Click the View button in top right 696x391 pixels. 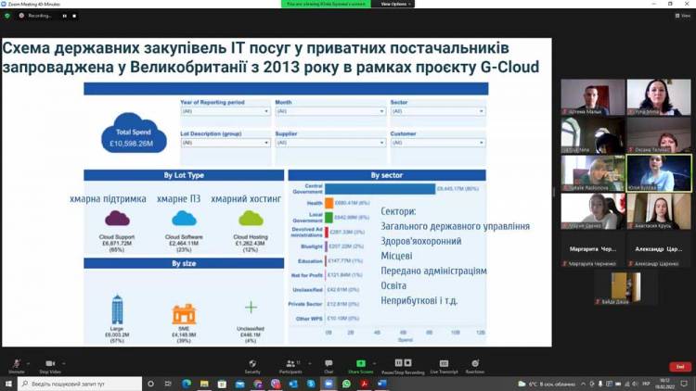(x=683, y=16)
